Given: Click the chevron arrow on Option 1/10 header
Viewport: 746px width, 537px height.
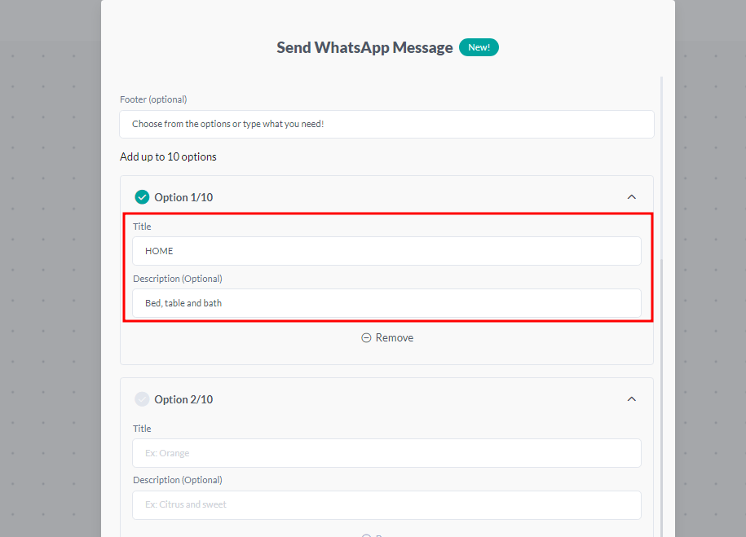Looking at the screenshot, I should [631, 196].
